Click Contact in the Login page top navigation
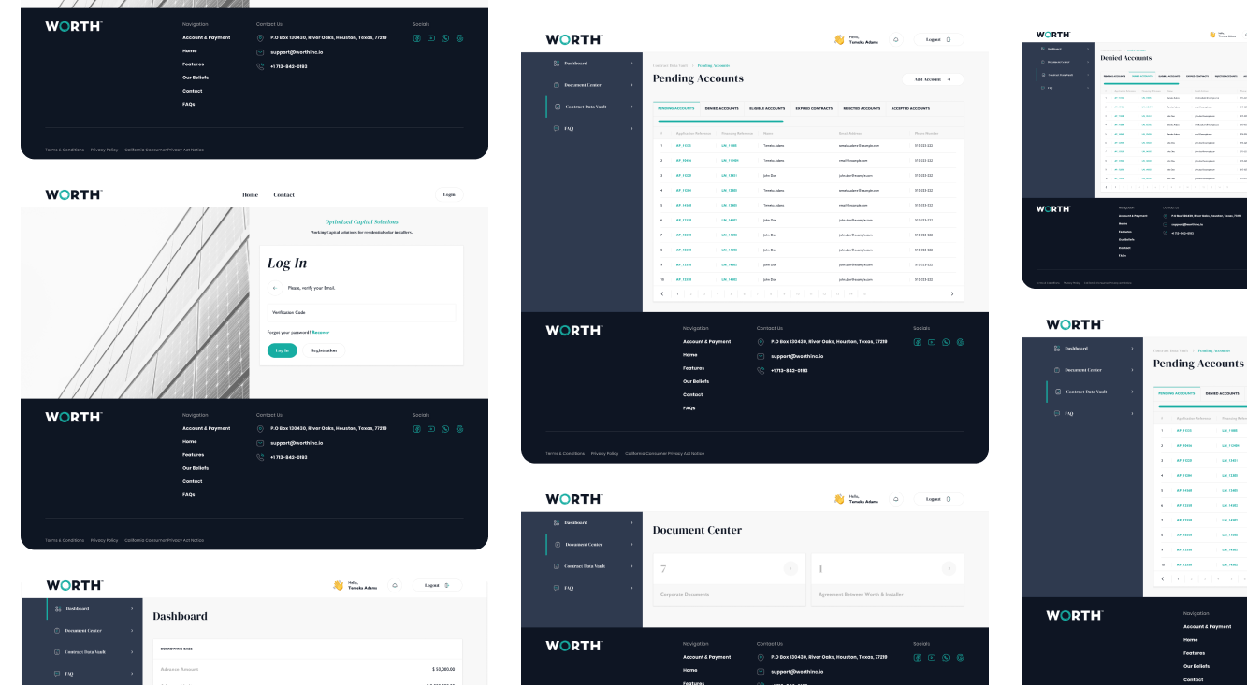1247x685 pixels. coord(283,195)
